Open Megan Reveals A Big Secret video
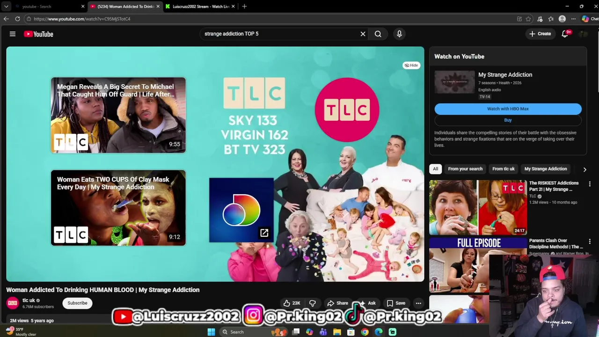 coord(118,115)
